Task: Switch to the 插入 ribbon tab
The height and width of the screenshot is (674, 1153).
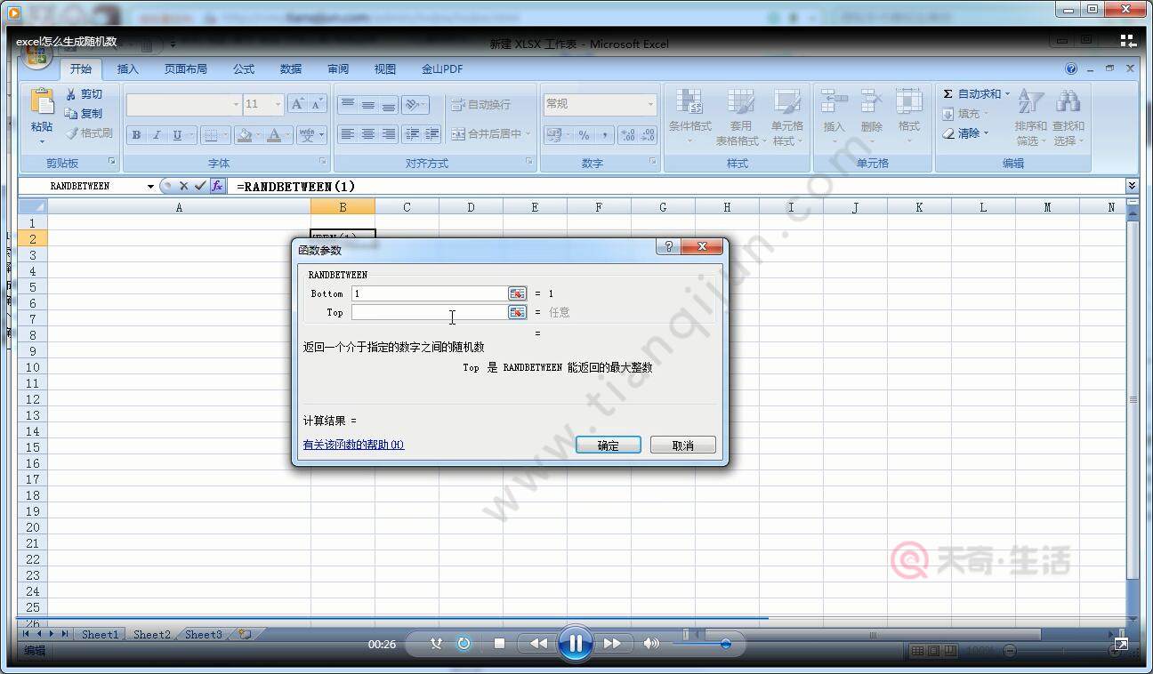Action: pyautogui.click(x=128, y=68)
